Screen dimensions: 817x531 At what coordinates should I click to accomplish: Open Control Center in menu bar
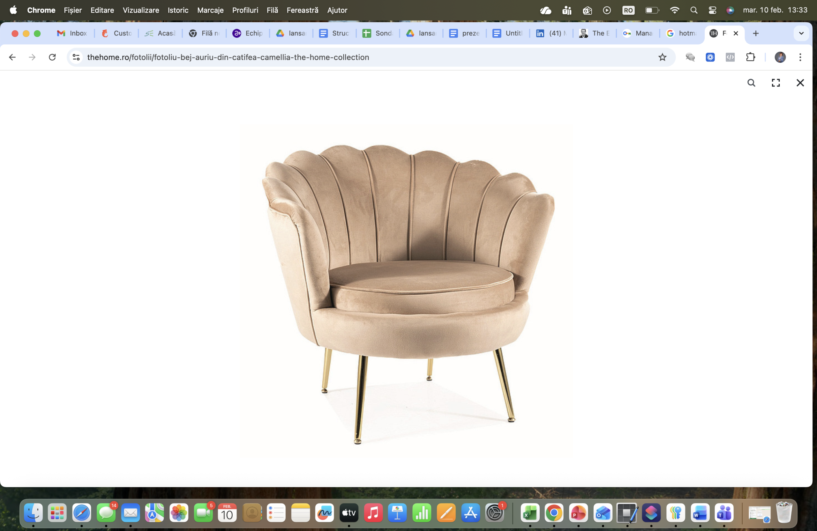click(712, 10)
